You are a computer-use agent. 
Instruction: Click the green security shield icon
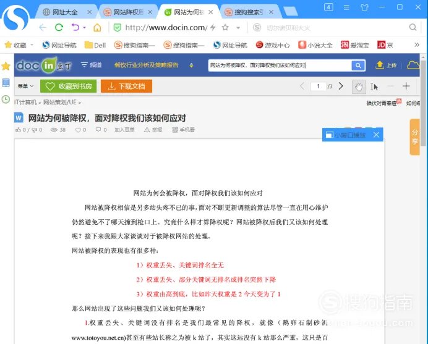tap(118, 28)
